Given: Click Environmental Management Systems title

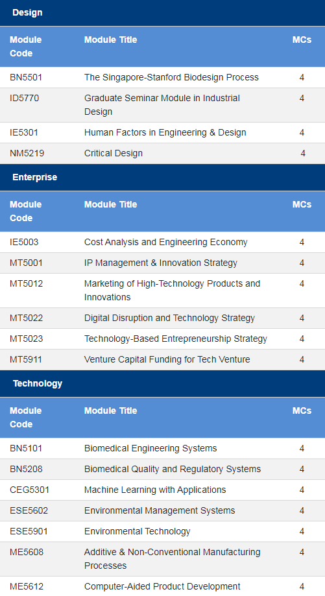Looking at the screenshot, I should pyautogui.click(x=160, y=511).
